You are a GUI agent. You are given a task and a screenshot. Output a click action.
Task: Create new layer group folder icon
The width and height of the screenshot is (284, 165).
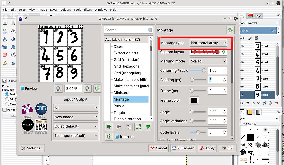tap(247, 103)
